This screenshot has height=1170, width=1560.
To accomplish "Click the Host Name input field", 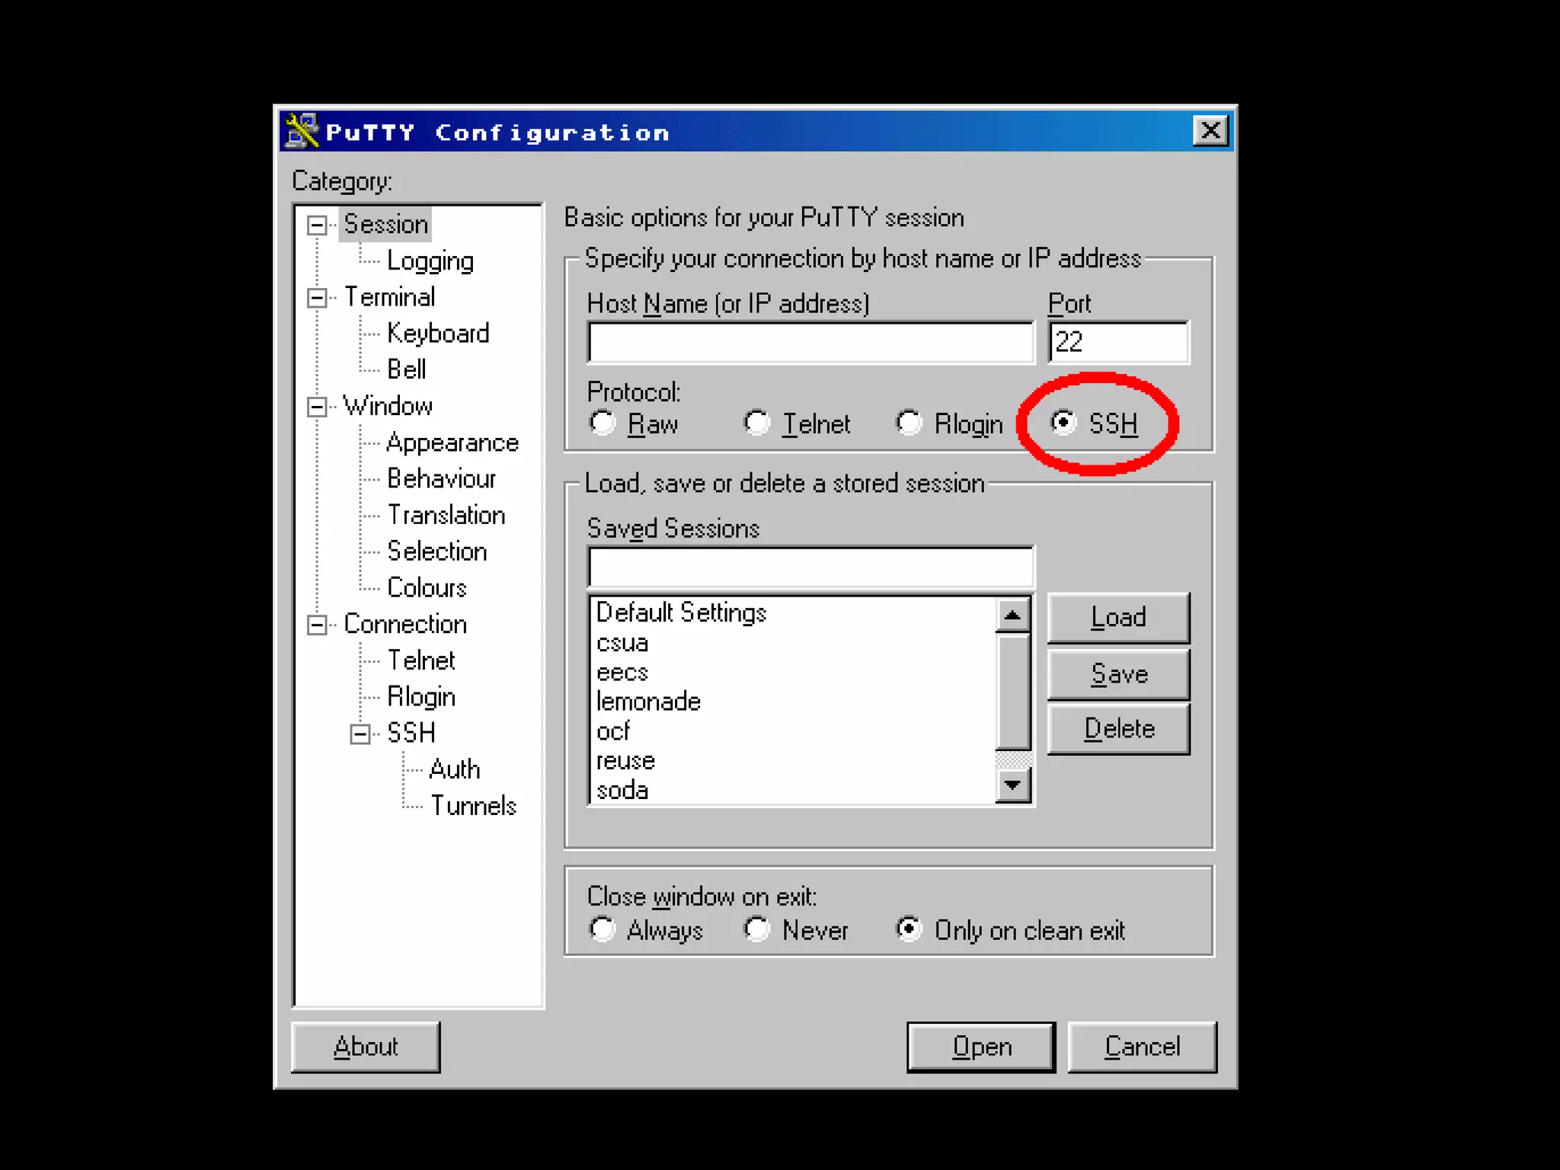I will (810, 342).
